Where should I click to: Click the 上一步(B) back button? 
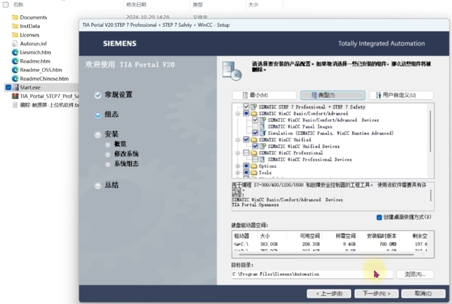coord(329,294)
